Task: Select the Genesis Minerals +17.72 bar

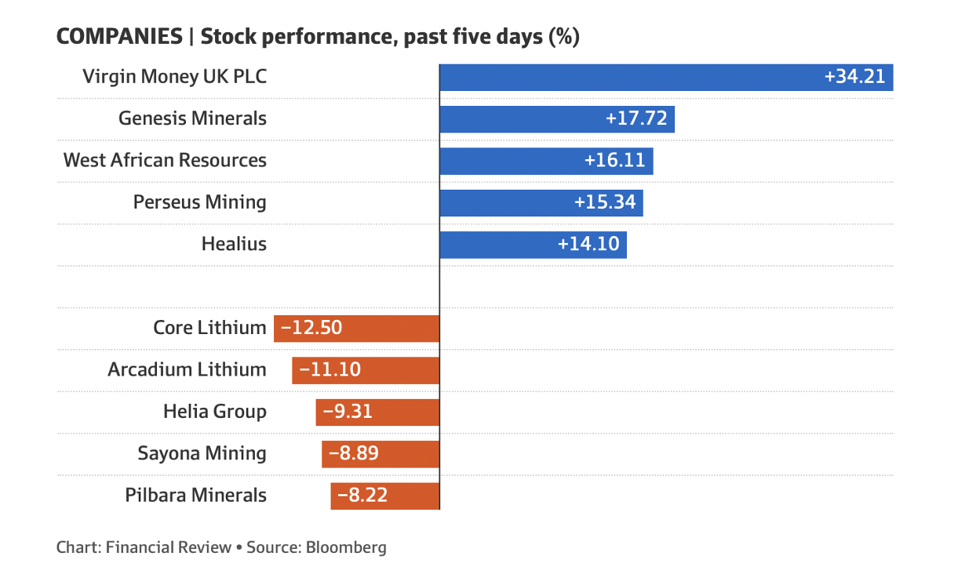Action: 557,118
